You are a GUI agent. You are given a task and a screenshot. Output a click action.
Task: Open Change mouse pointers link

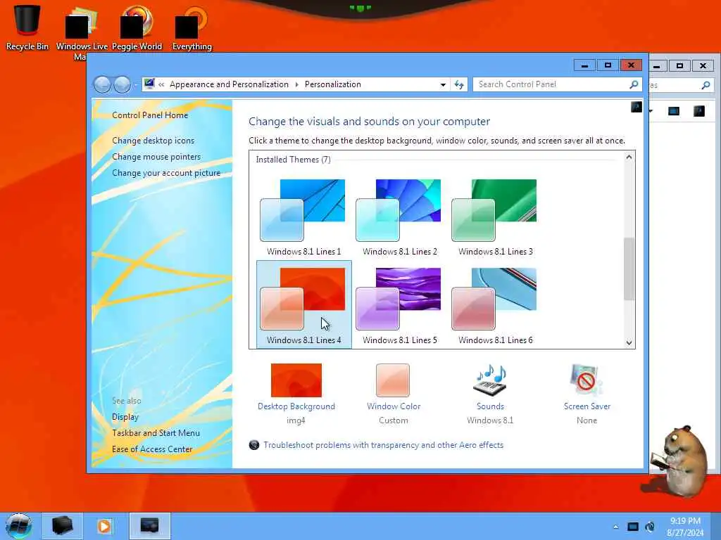click(x=156, y=157)
